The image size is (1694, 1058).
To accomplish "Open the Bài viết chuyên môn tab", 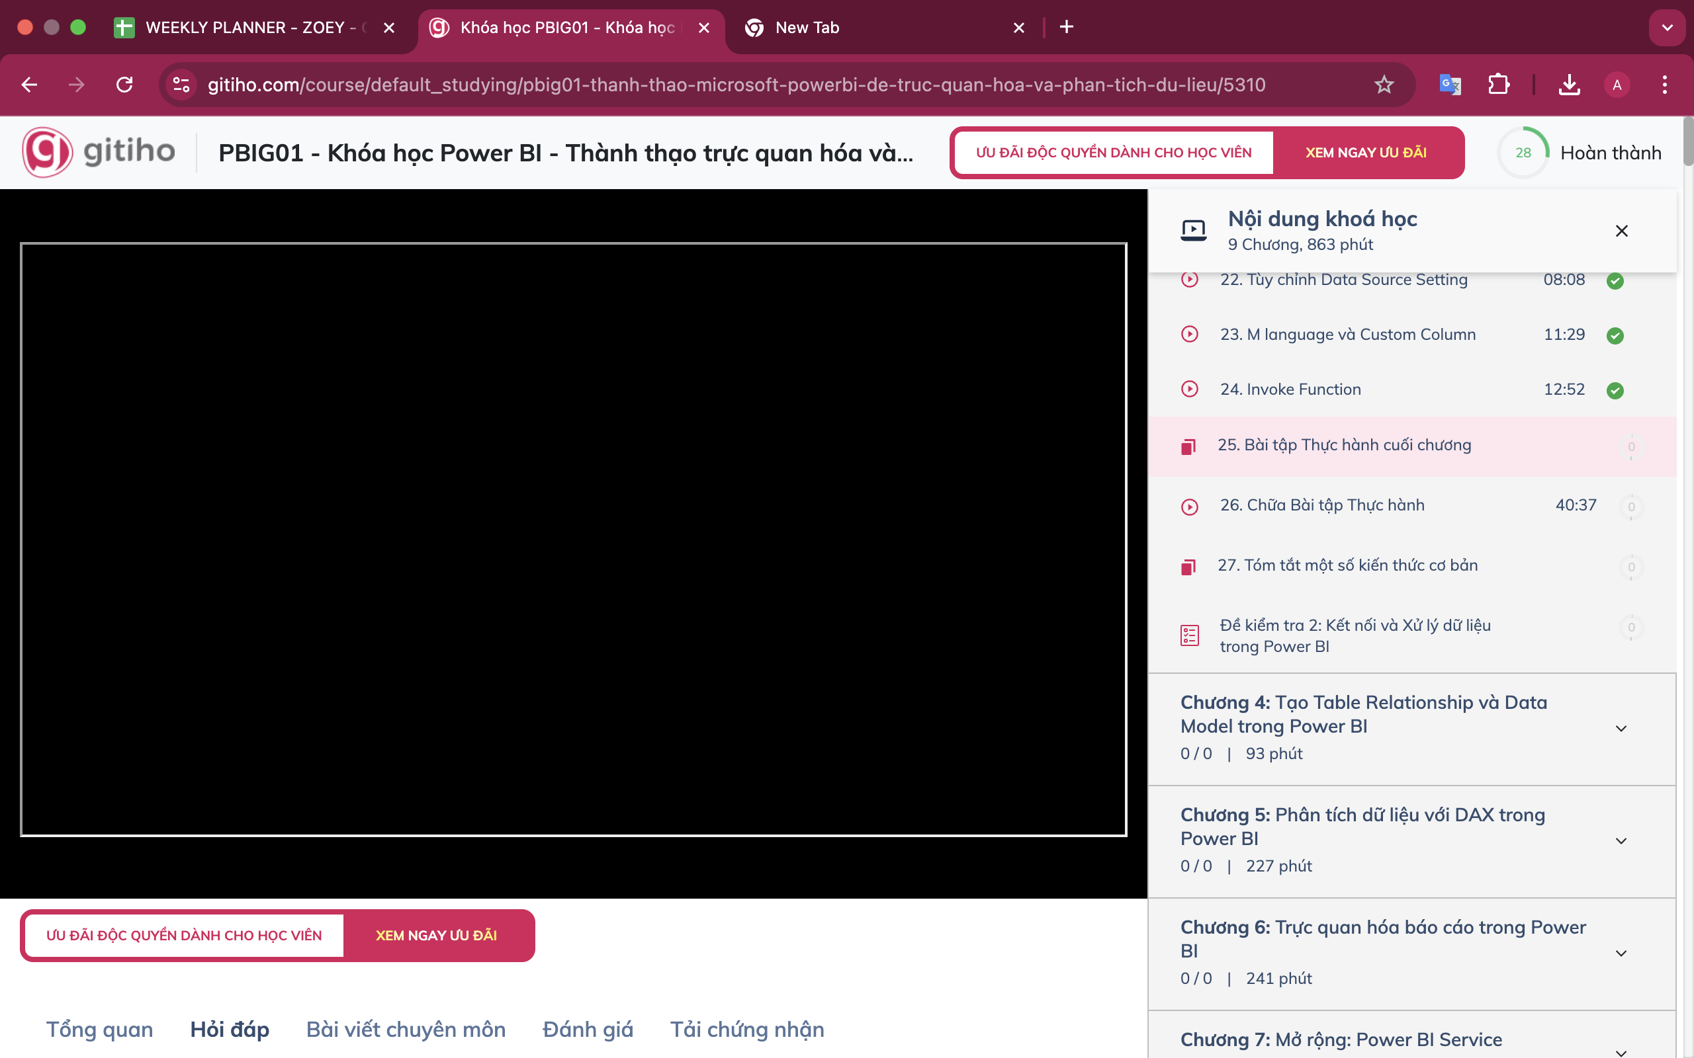I will pos(406,1030).
